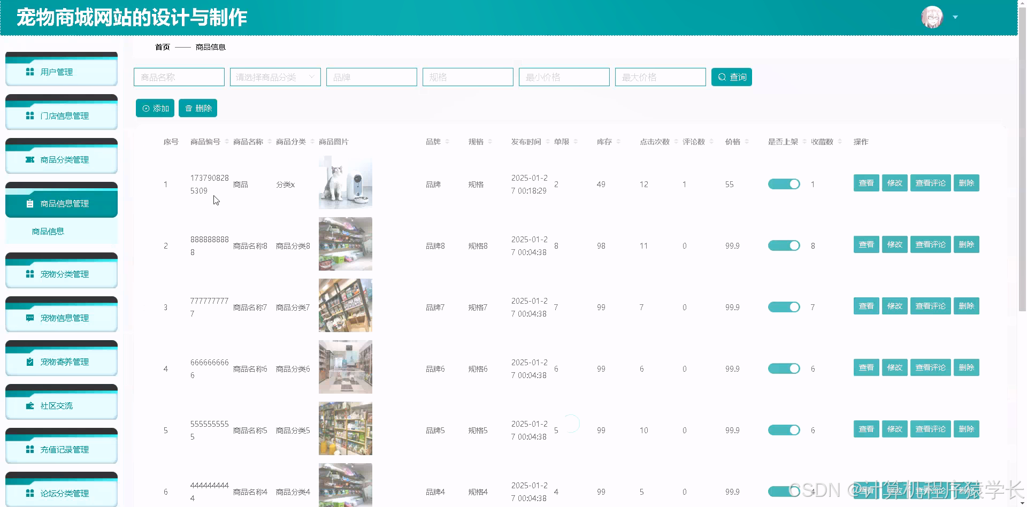1027x507 pixels.
Task: Focus the 品牌 search field
Action: [x=372, y=77]
